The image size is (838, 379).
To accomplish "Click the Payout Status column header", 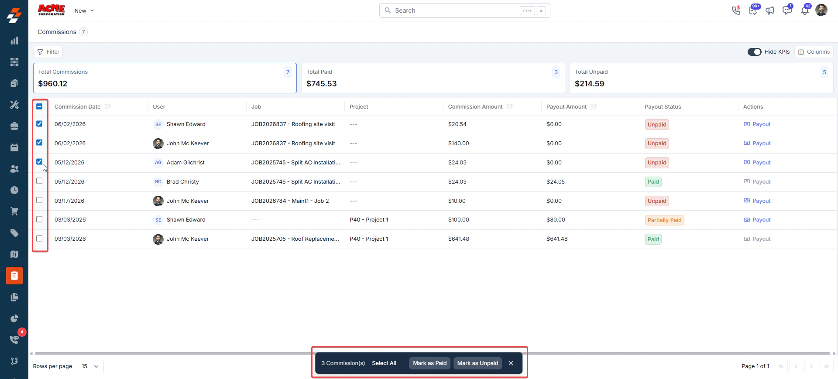I will pos(663,107).
